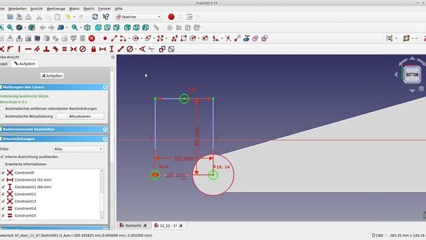The width and height of the screenshot is (426, 240).
Task: Apply the Horizontal constraint tool
Action: coord(28,49)
